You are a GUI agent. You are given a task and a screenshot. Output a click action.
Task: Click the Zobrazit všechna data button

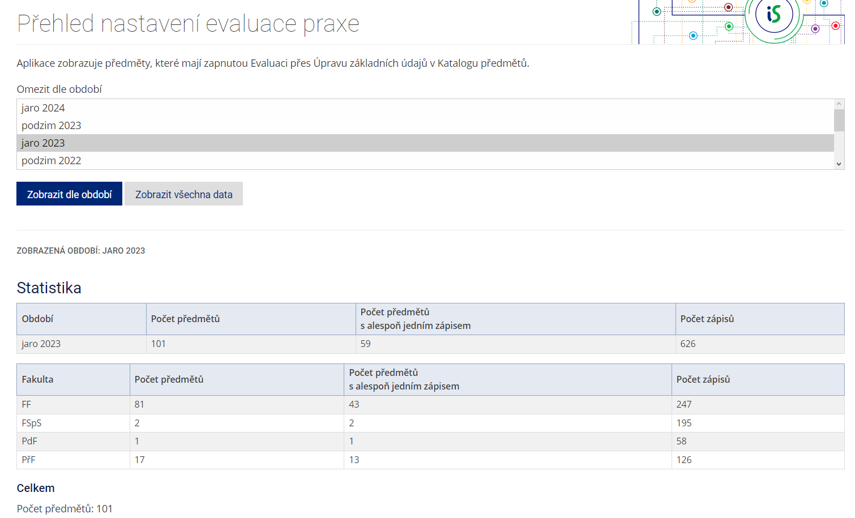(x=183, y=194)
